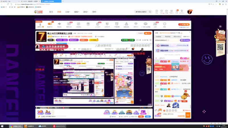228x128 pixels.
Task: Go to 首页 home in navigation
Action: 51,12
